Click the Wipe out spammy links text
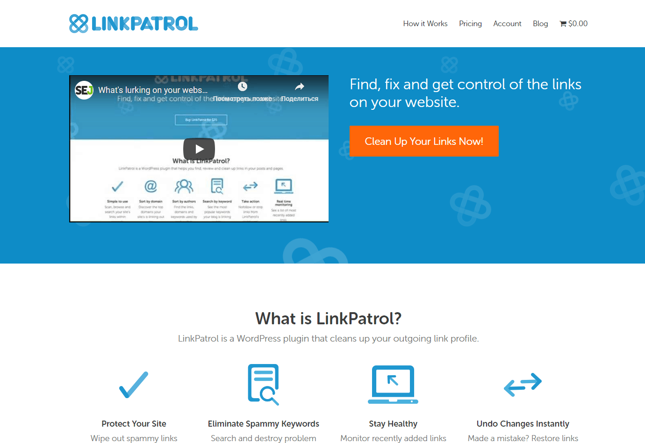Viewport: 645px width, 443px height. click(x=134, y=438)
